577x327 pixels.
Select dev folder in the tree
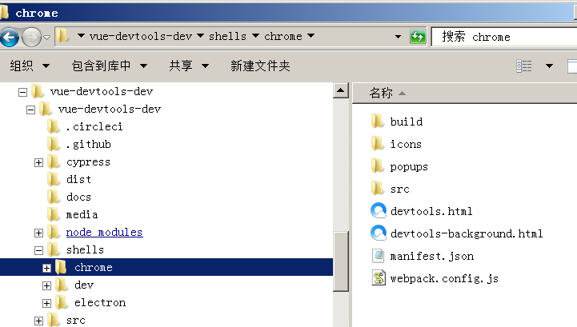click(84, 285)
